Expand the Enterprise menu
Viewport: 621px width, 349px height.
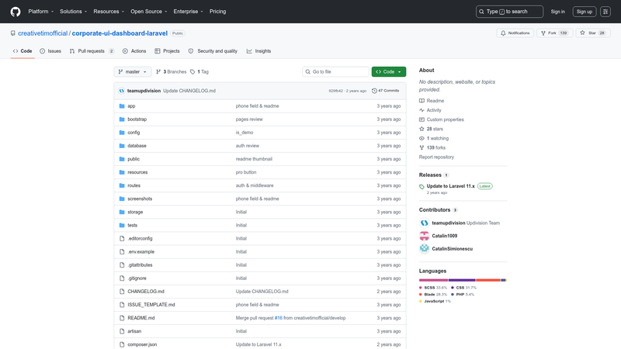(x=188, y=12)
